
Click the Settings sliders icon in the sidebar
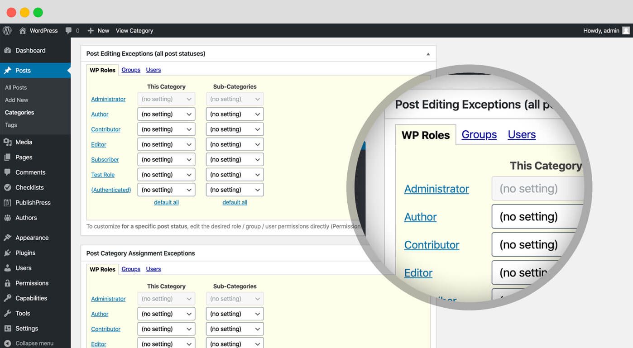click(8, 329)
